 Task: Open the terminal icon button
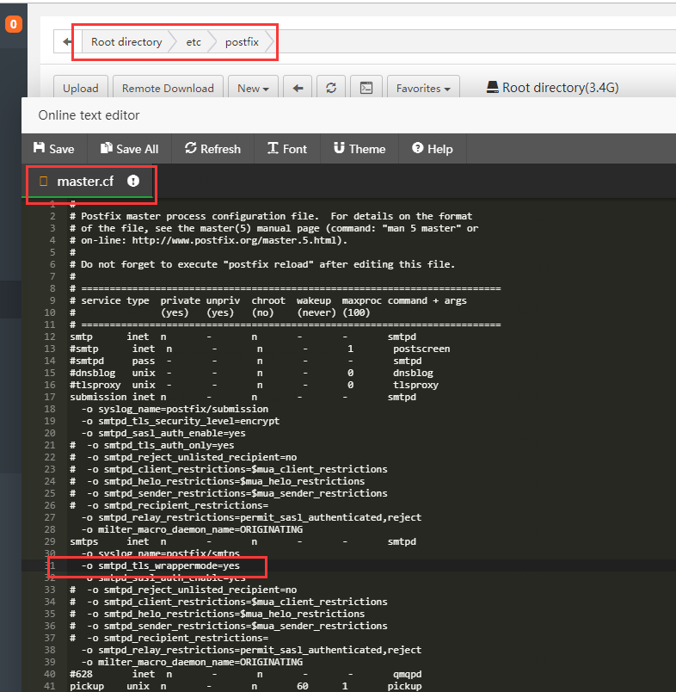[x=366, y=88]
